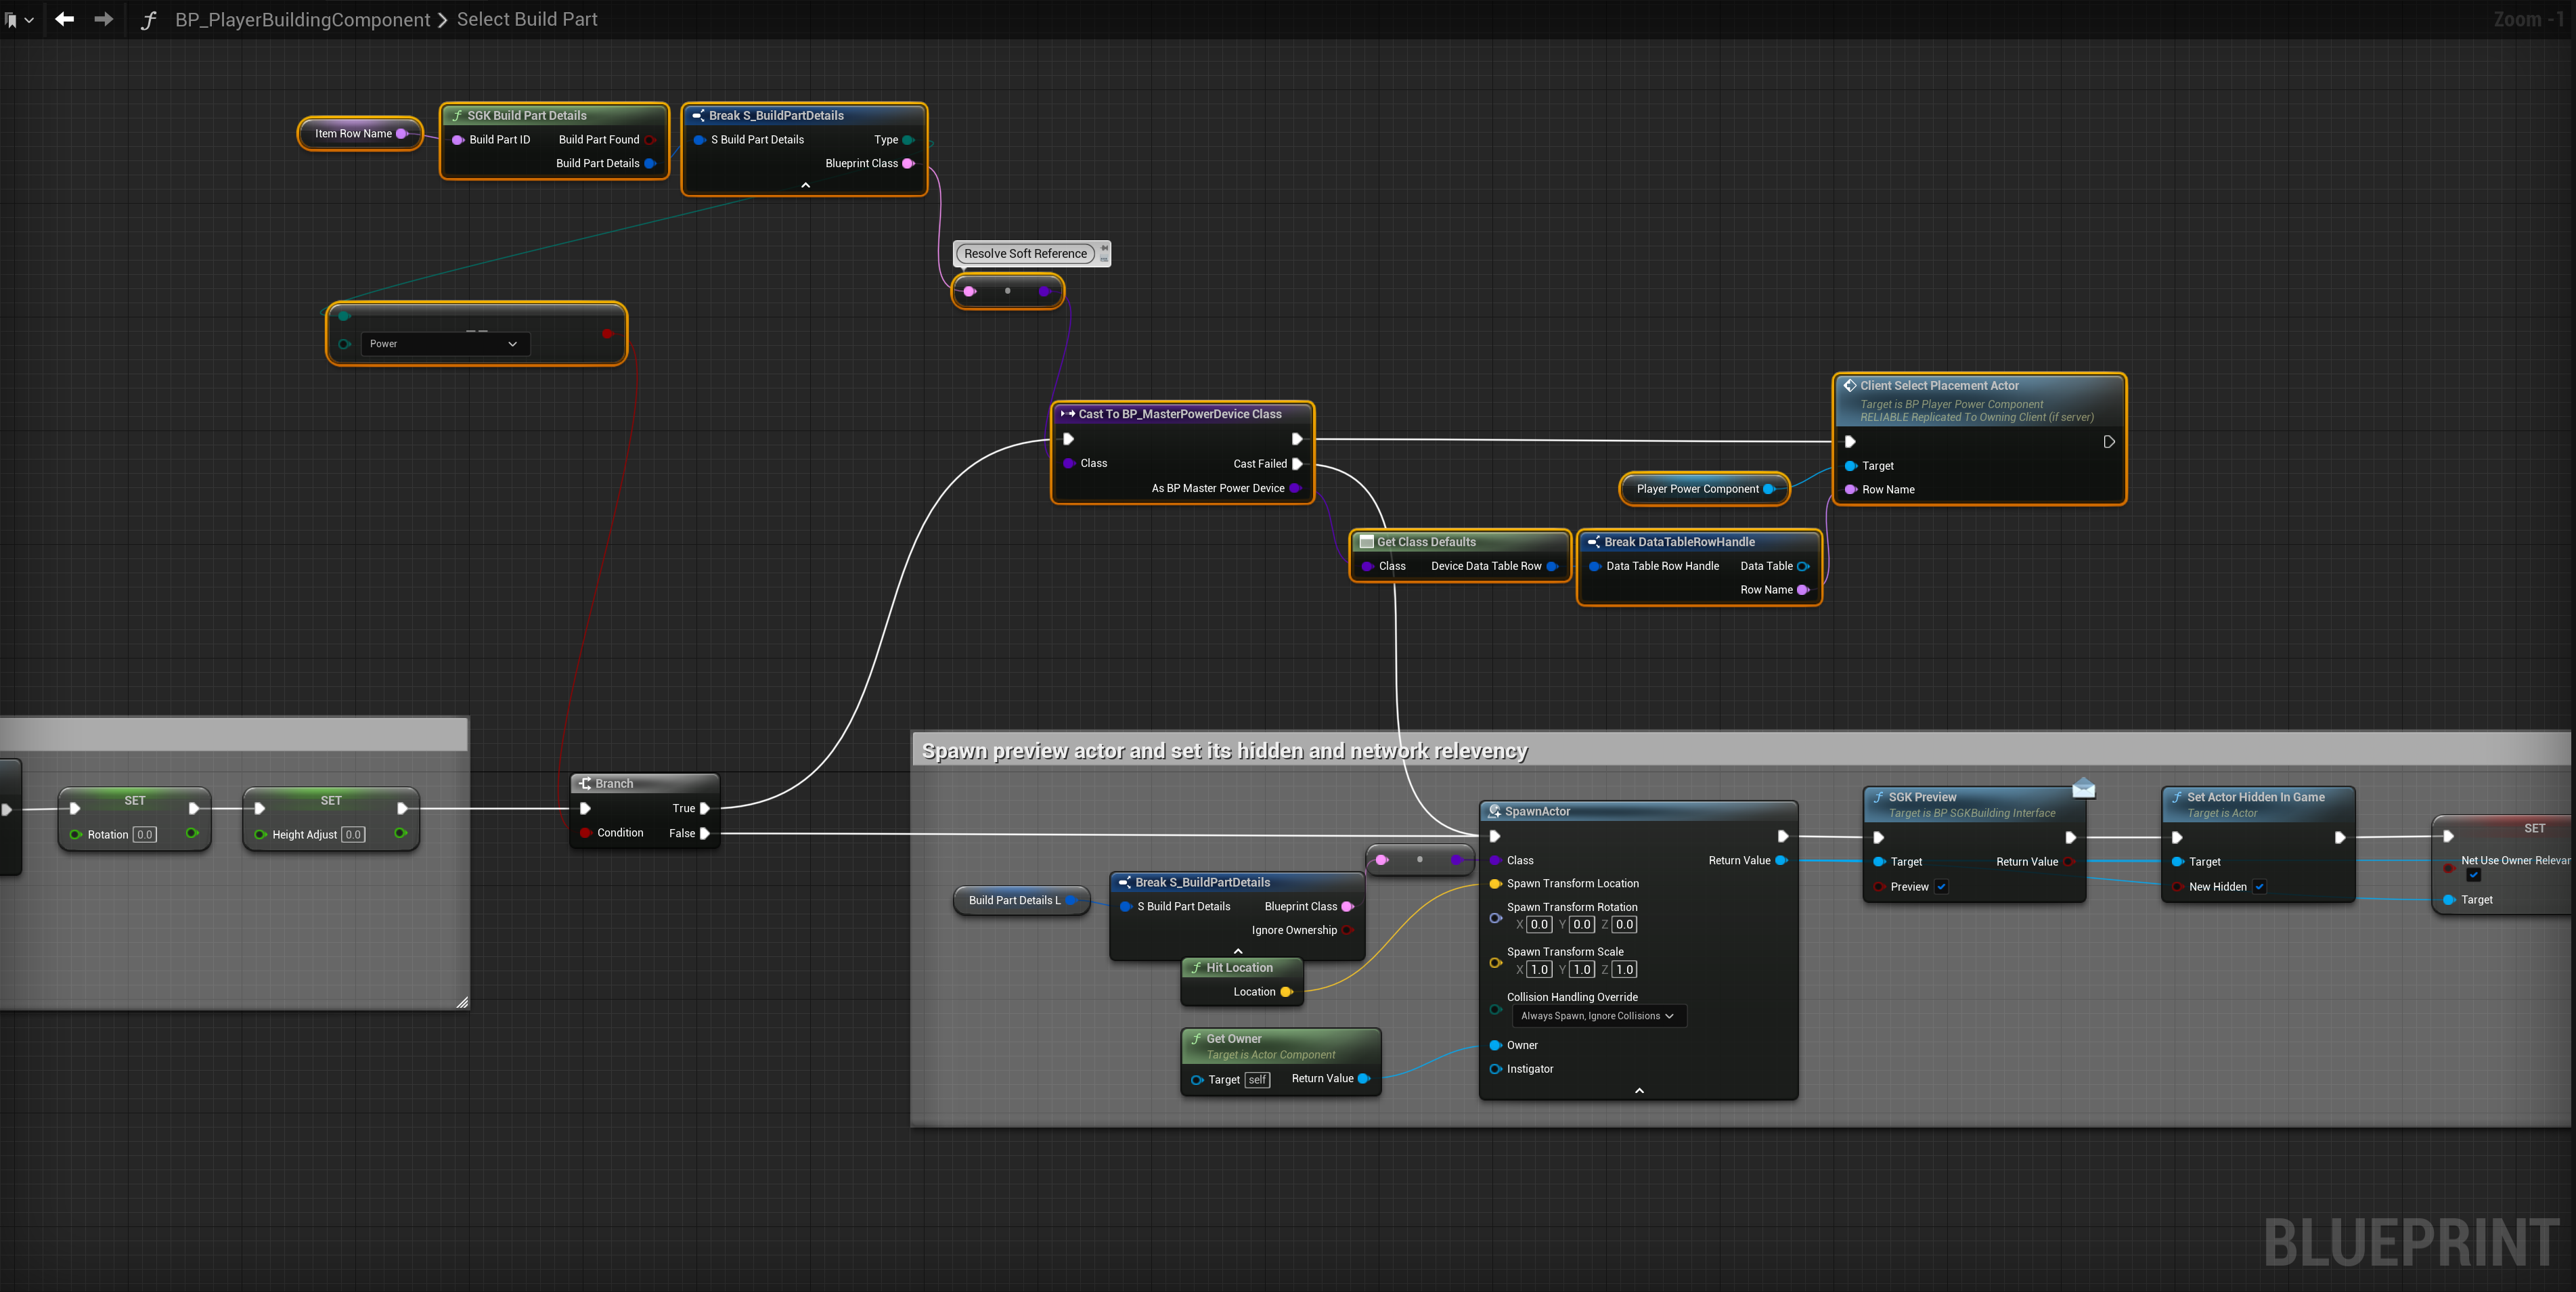Click the navigate back arrow
2576x1292 pixels.
click(65, 19)
